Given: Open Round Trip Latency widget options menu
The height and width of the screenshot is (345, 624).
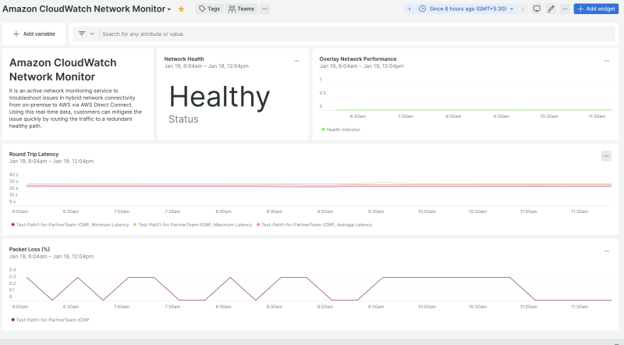Looking at the screenshot, I should (606, 156).
